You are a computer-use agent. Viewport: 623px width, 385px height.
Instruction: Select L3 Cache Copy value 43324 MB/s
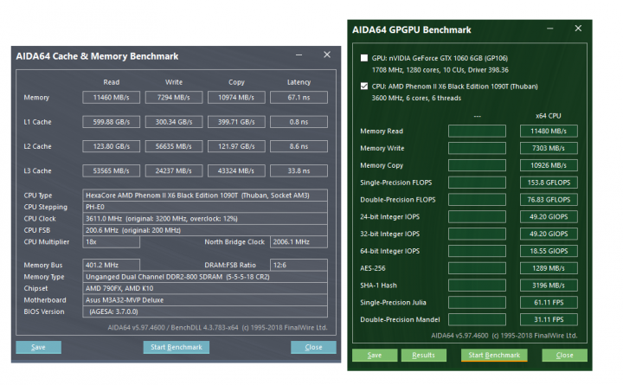tap(236, 170)
